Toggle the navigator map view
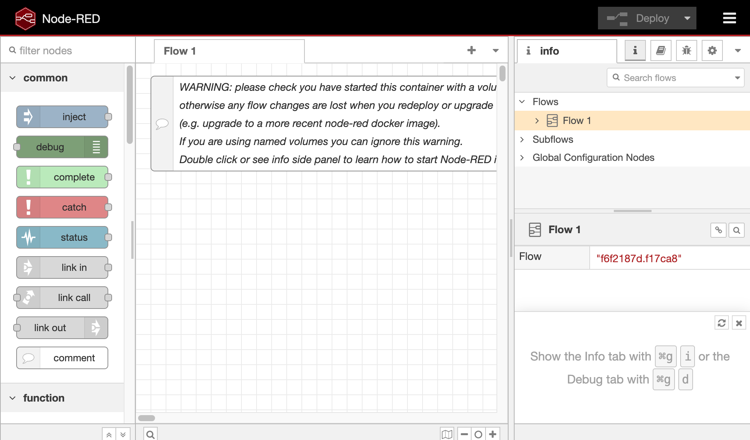Screen dimensions: 750x440 [x=447, y=434]
